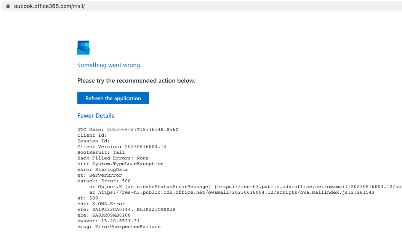The width and height of the screenshot is (402, 252).
Task: Click the estack: Error: 500 line
Action: pyautogui.click(x=104, y=181)
